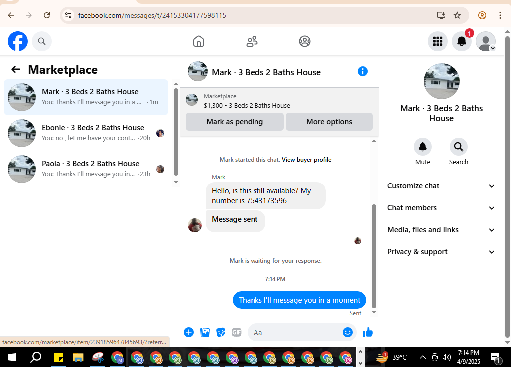Screen dimensions: 511x367
Task: Open Chrome profile icon in toolbar
Action: coord(482,15)
